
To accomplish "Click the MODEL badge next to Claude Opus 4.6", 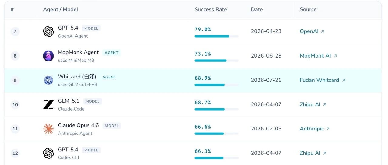I will click(112, 126).
